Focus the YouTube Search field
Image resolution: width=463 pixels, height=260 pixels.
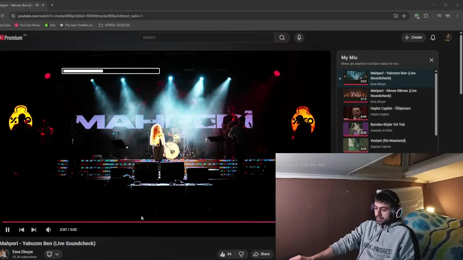pyautogui.click(x=206, y=38)
